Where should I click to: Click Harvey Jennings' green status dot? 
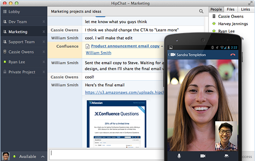click(214, 24)
